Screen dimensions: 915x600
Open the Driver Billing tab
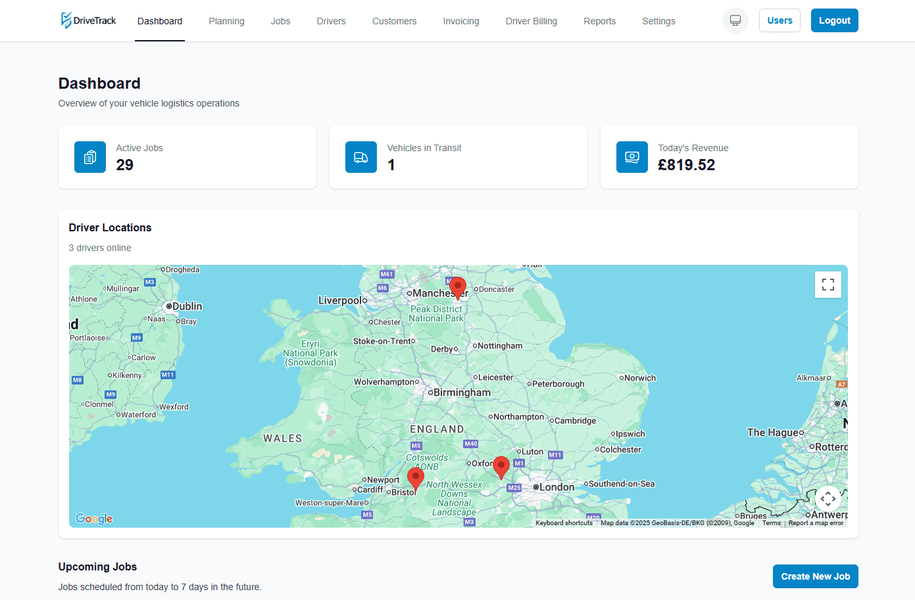(x=532, y=21)
